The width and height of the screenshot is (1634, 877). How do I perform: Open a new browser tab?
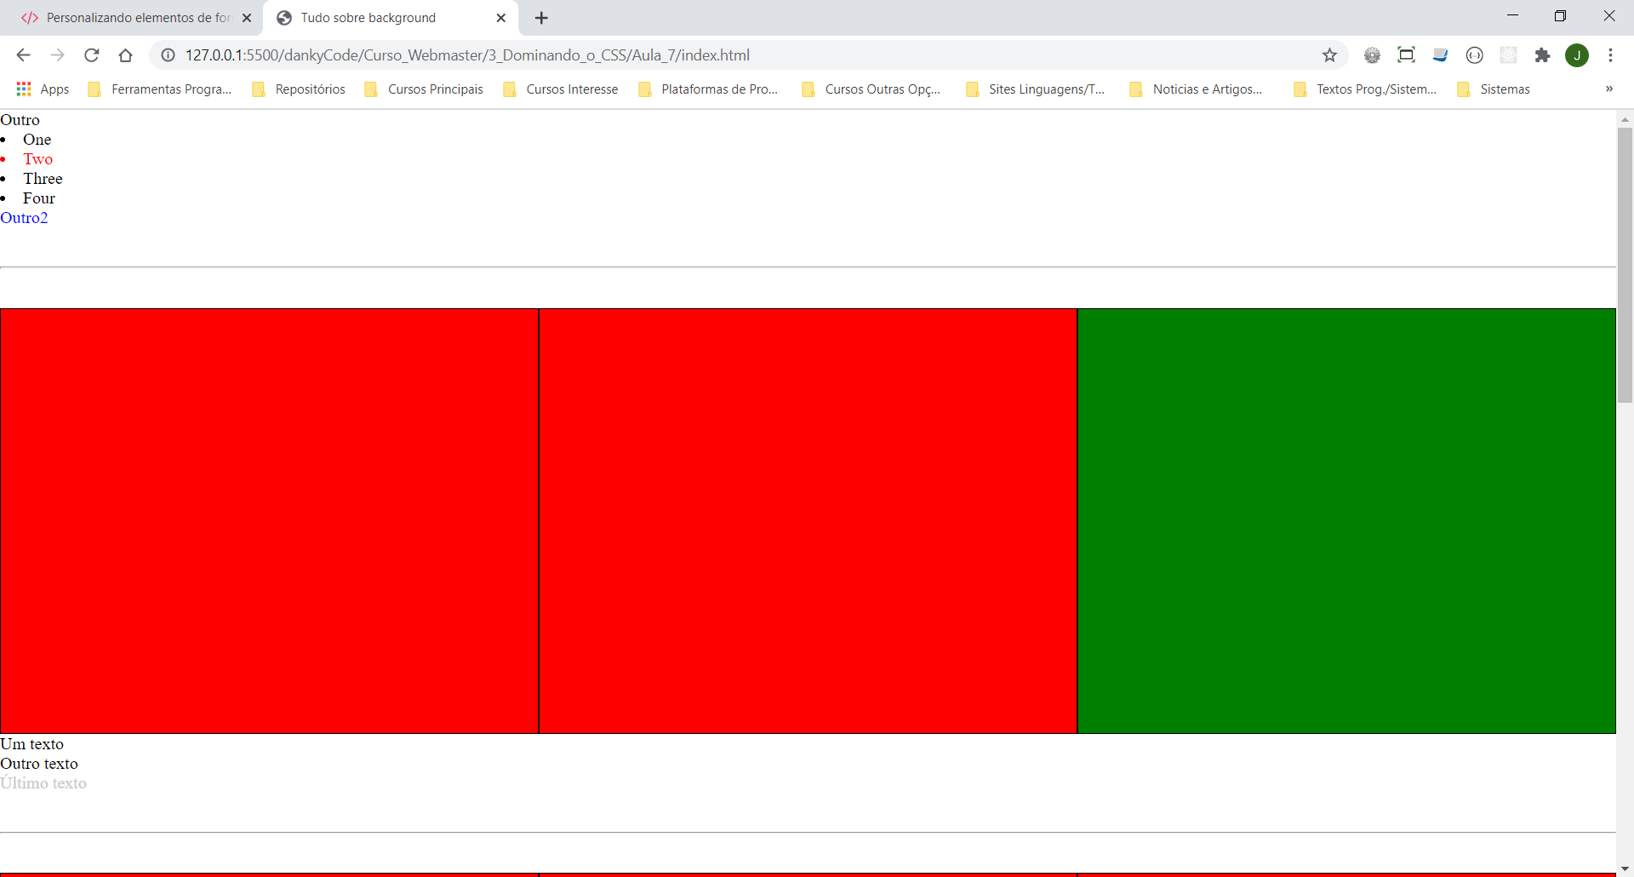(x=541, y=18)
